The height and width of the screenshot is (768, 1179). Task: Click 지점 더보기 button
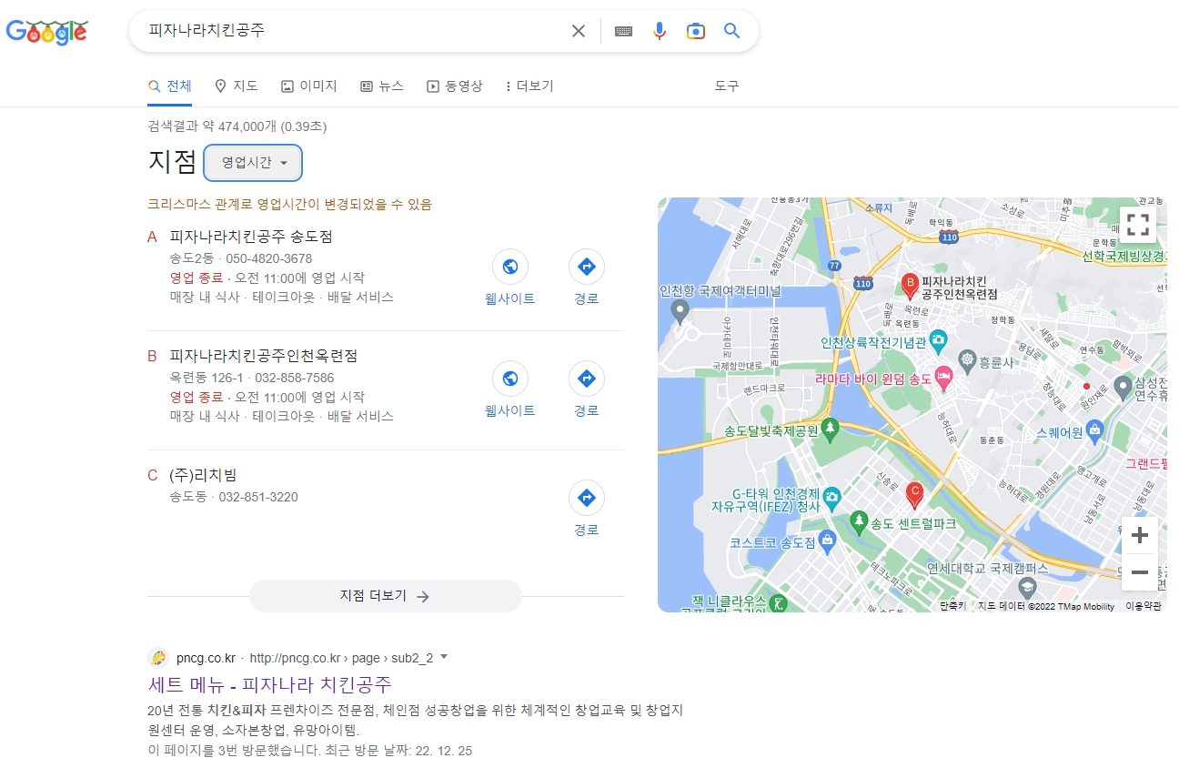[x=386, y=596]
